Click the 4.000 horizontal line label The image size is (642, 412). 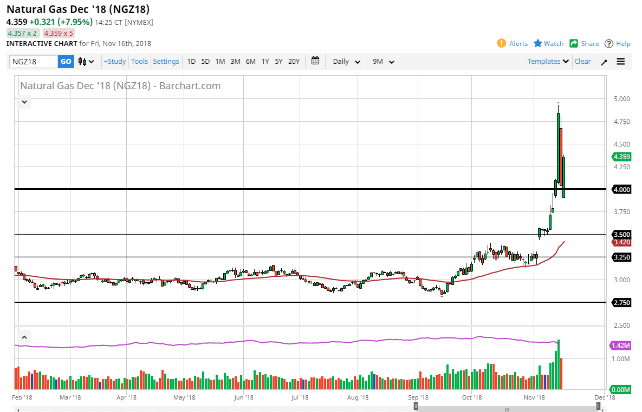[621, 189]
